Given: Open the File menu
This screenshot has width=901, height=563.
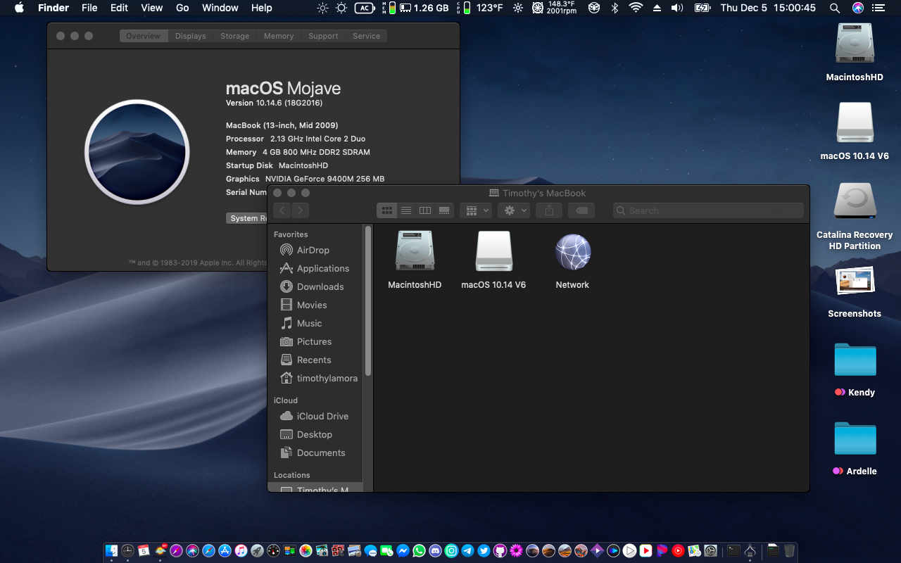Looking at the screenshot, I should tap(89, 8).
